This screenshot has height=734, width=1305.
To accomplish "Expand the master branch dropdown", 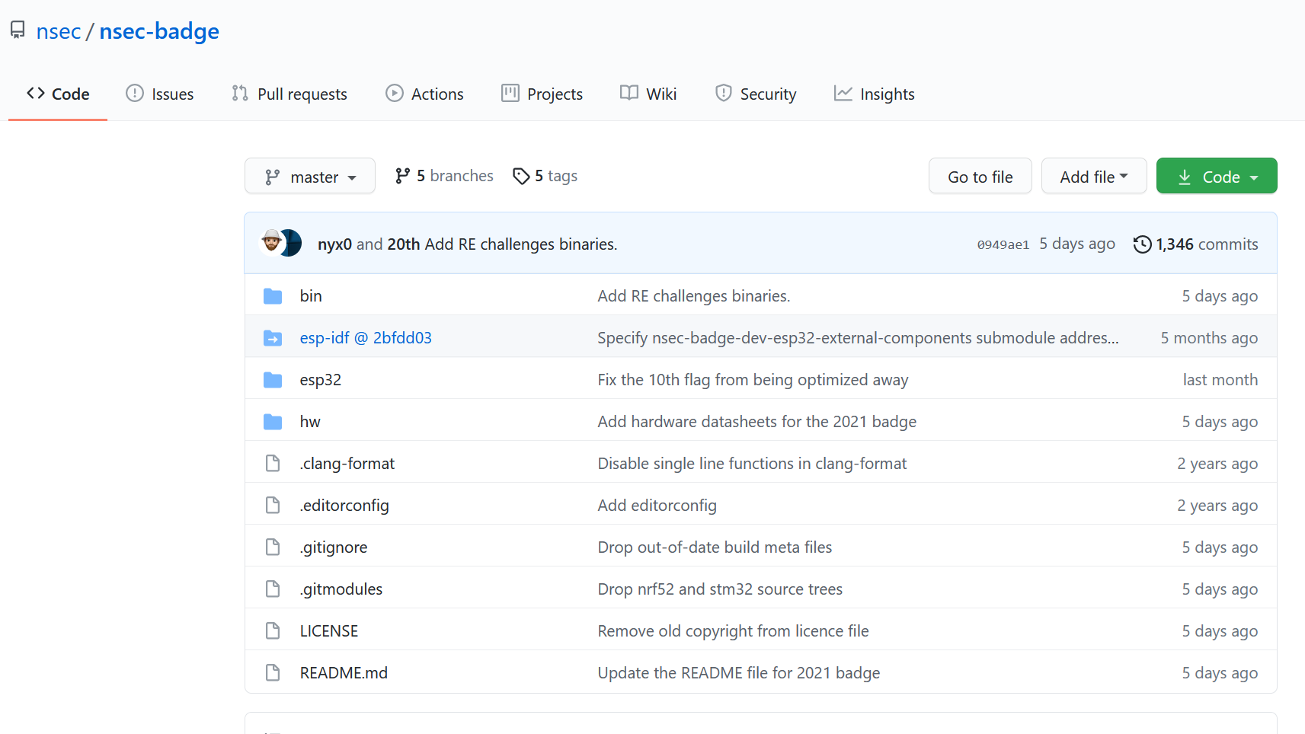I will coord(310,177).
